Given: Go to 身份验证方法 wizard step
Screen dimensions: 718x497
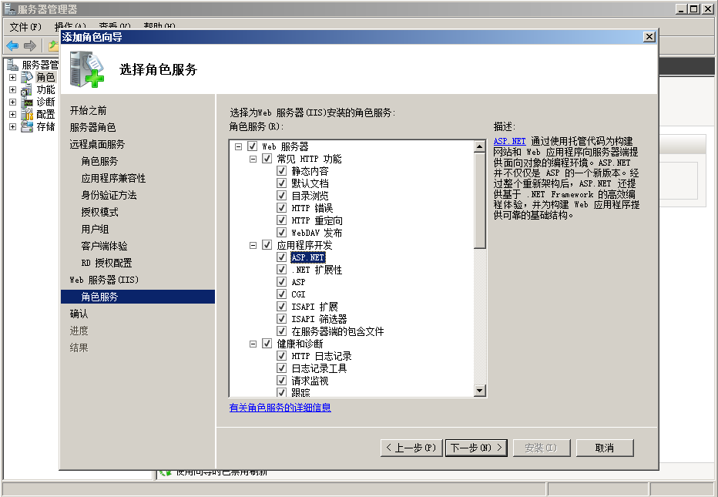Looking at the screenshot, I should coord(109,195).
